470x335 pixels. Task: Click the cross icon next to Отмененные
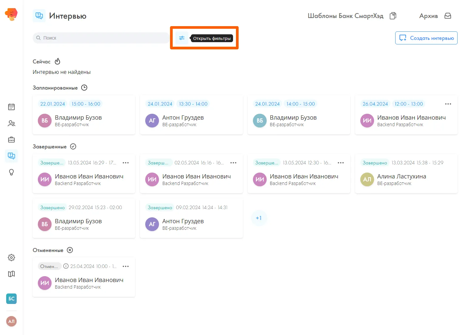click(x=70, y=250)
